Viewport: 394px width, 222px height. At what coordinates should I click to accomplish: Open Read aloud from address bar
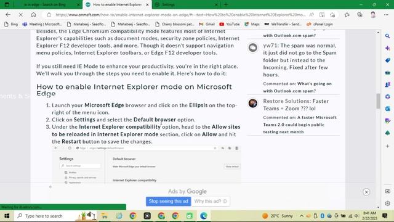[x=312, y=15]
